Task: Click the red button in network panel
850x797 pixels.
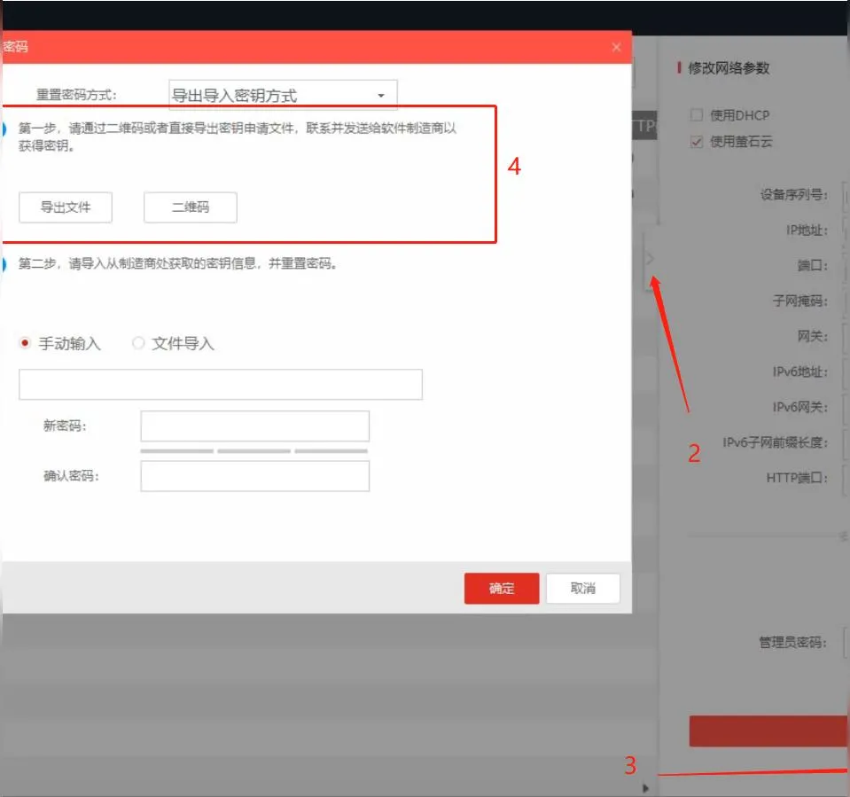Action: point(769,731)
